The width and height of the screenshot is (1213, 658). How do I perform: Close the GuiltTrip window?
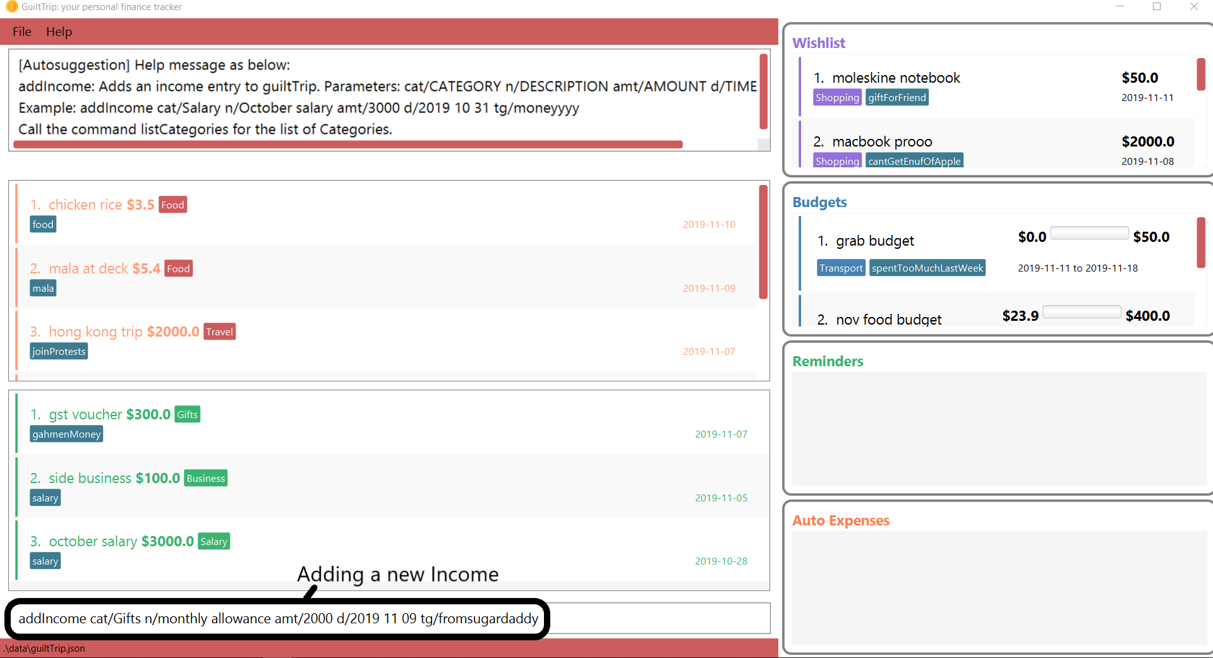point(1193,6)
